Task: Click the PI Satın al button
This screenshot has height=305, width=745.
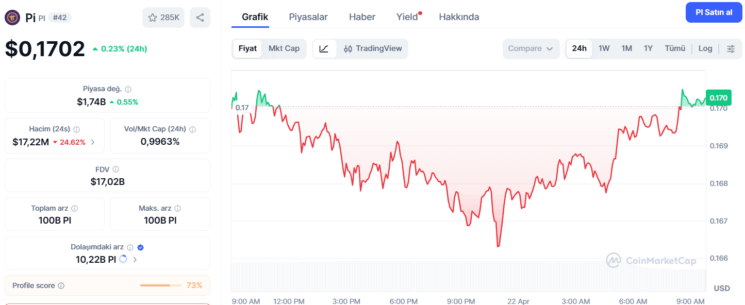Action: 714,12
